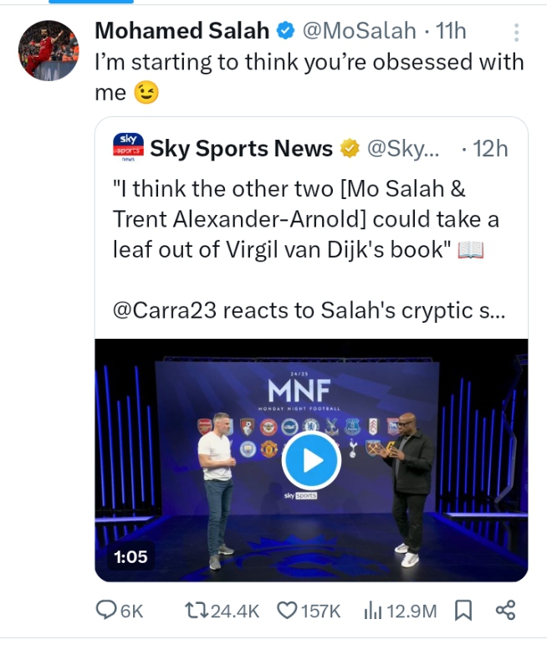Viewport: 547px width, 645px height.
Task: Open the 12h quoted tweet timestamp
Action: tap(490, 149)
